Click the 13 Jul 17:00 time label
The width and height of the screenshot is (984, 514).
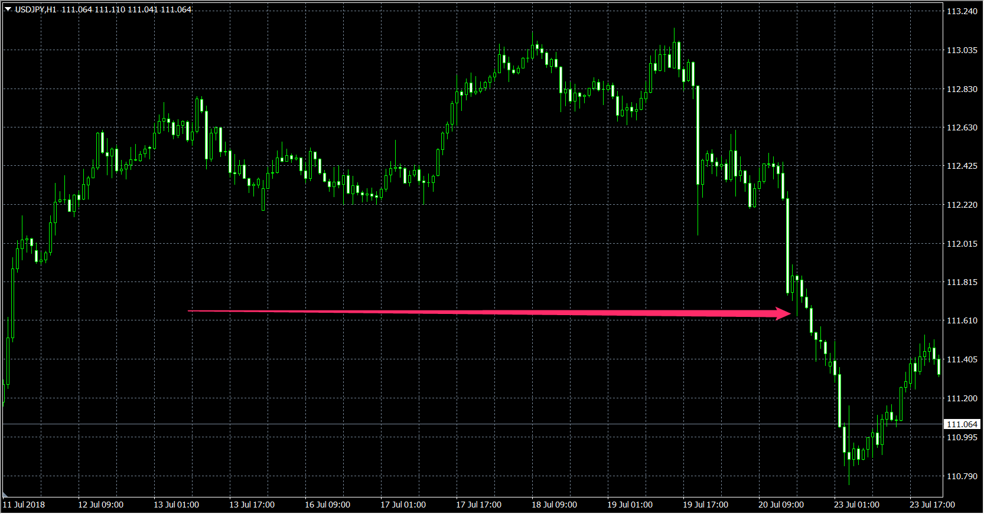(x=252, y=505)
